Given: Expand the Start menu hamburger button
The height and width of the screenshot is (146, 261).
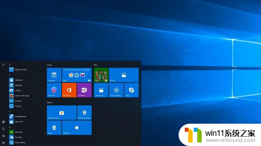Looking at the screenshot, I should (x=4, y=65).
